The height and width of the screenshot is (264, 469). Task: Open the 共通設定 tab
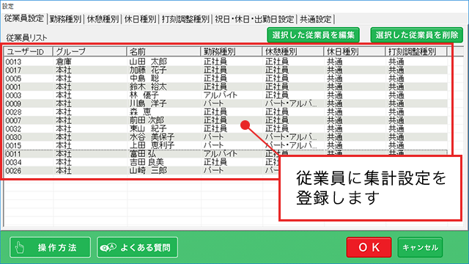316,19
